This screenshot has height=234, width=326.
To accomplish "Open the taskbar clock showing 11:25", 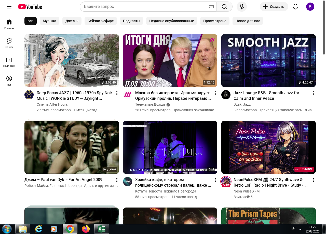I will click(x=312, y=229).
